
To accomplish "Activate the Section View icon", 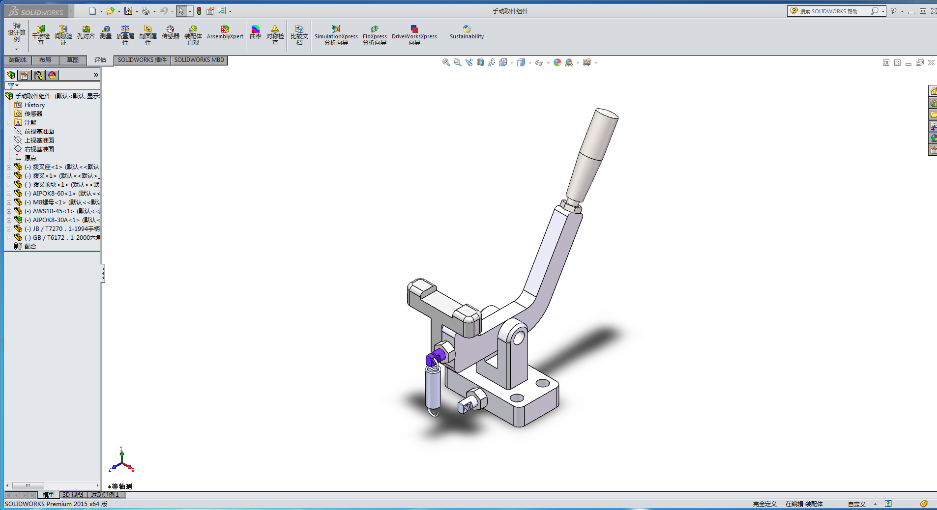I will 480,62.
